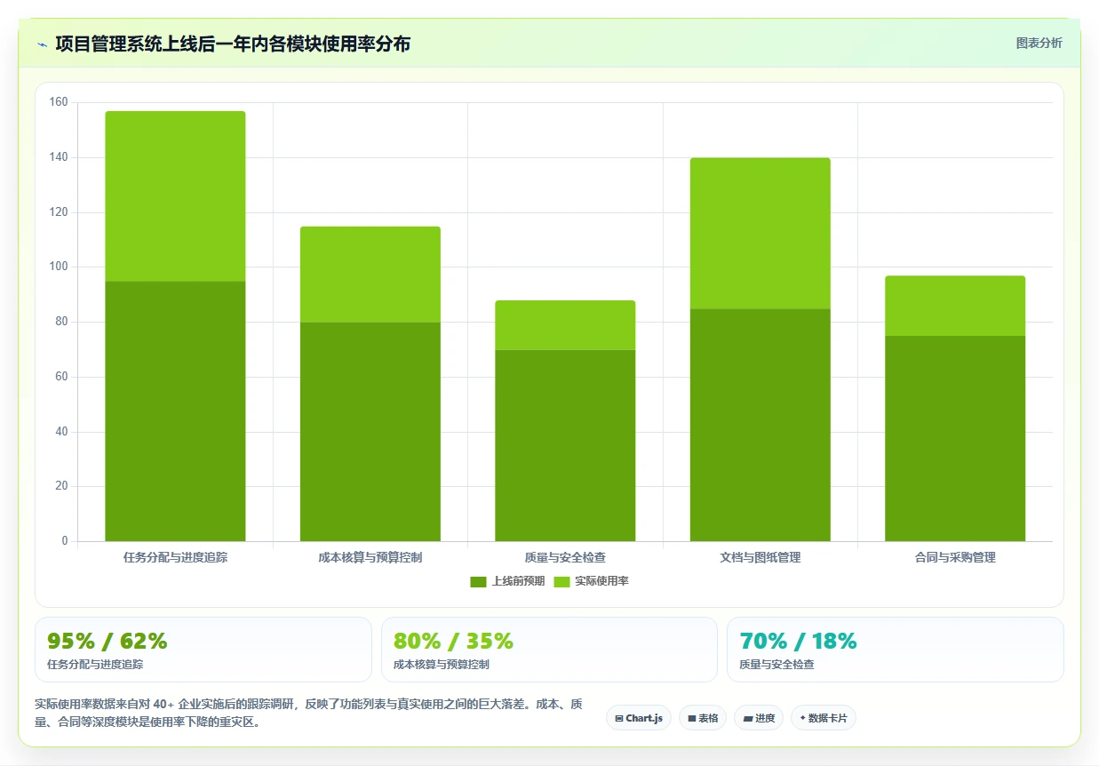Click the 文档与图纸管理 light green bar segment

(x=760, y=234)
